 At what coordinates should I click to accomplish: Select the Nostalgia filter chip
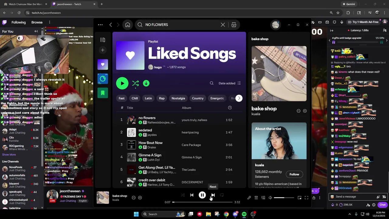pos(178,98)
